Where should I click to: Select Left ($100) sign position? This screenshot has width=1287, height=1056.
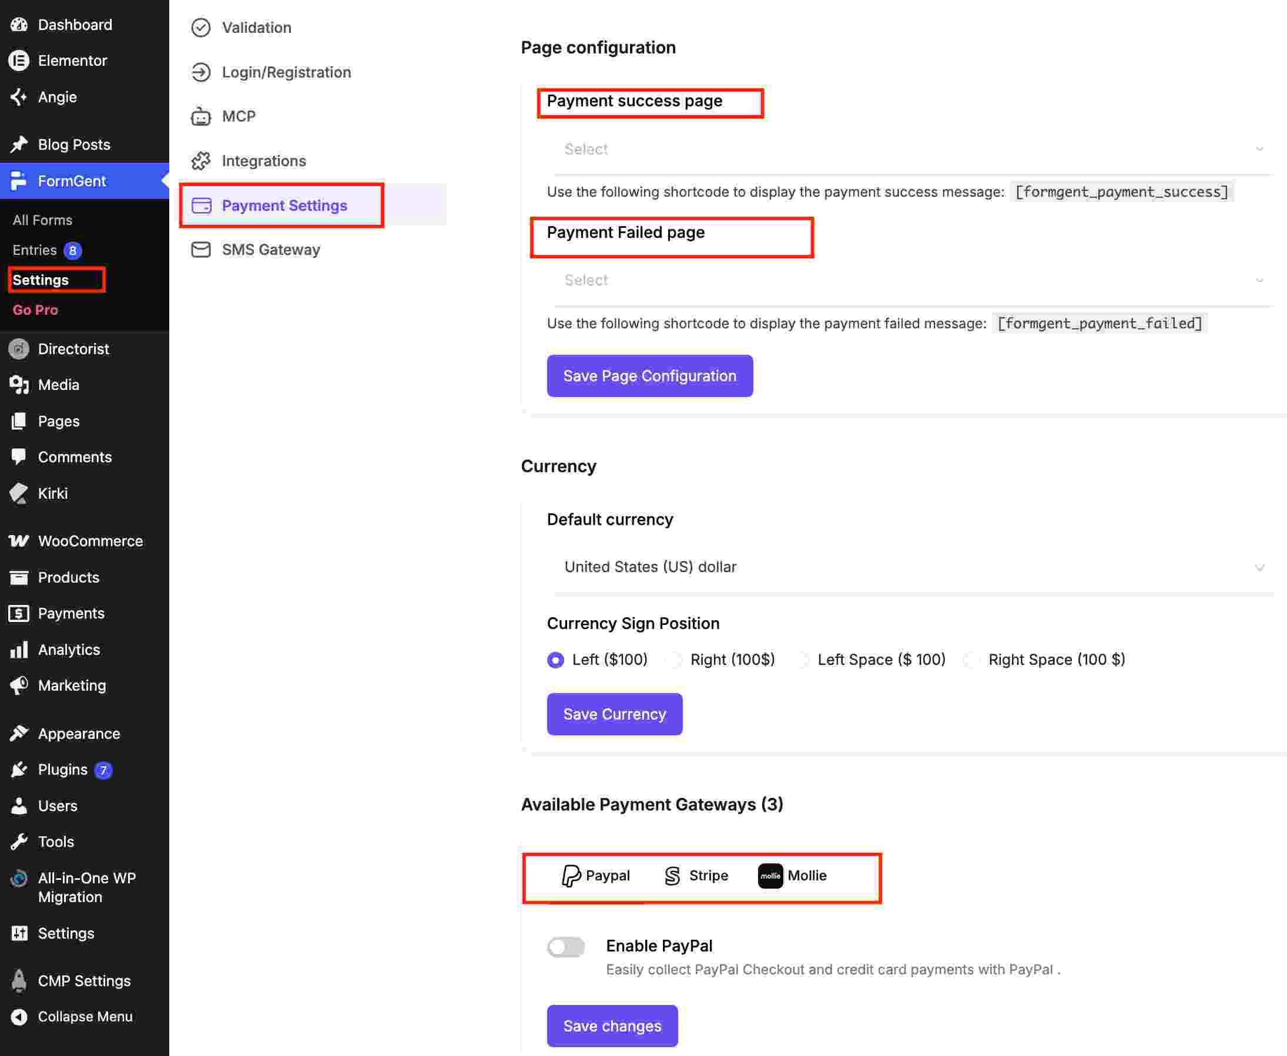pos(555,660)
